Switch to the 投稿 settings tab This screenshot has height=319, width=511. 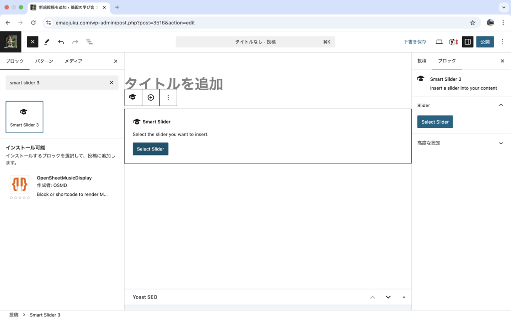[x=422, y=61]
